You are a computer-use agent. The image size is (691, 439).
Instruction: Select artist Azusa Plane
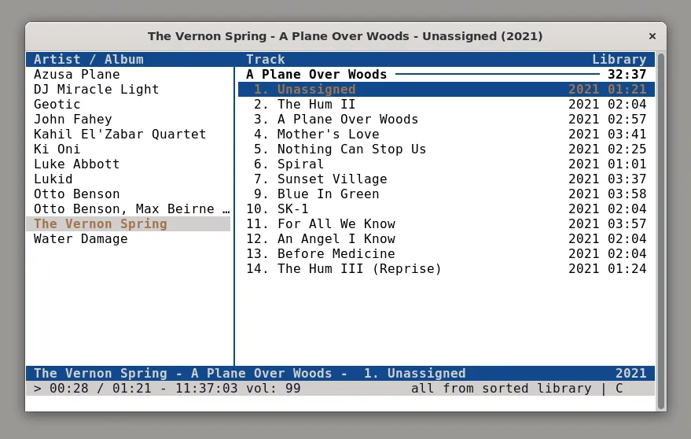tap(77, 75)
